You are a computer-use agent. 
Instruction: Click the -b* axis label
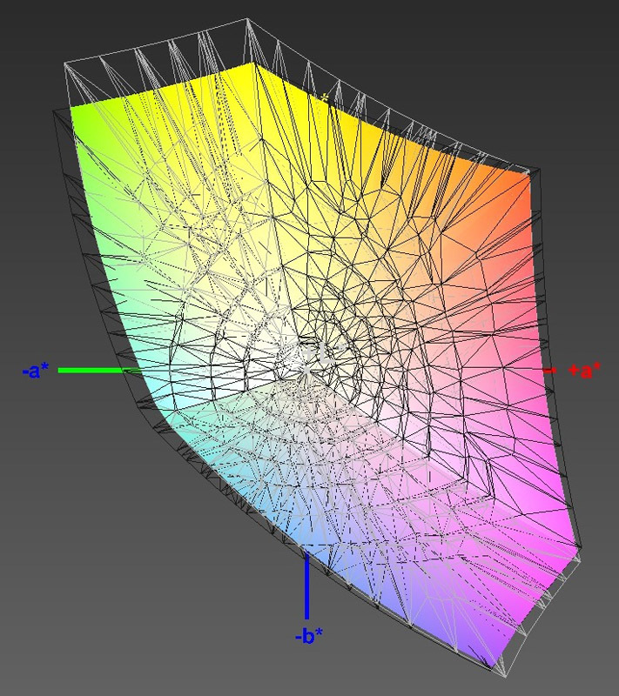coord(308,637)
